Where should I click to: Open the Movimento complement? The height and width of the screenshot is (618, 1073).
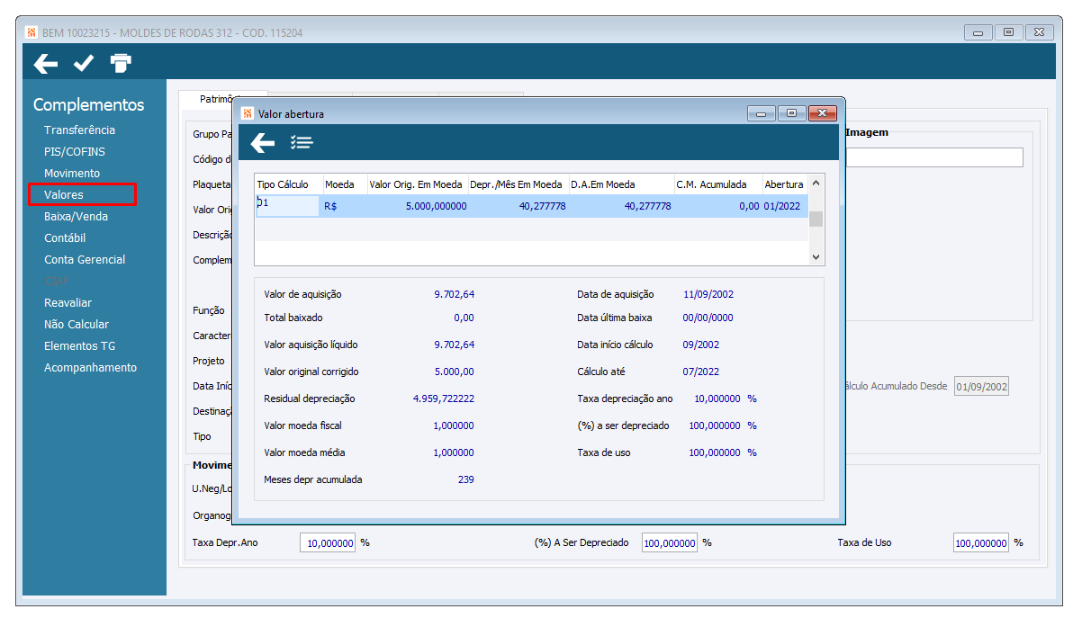tap(72, 173)
